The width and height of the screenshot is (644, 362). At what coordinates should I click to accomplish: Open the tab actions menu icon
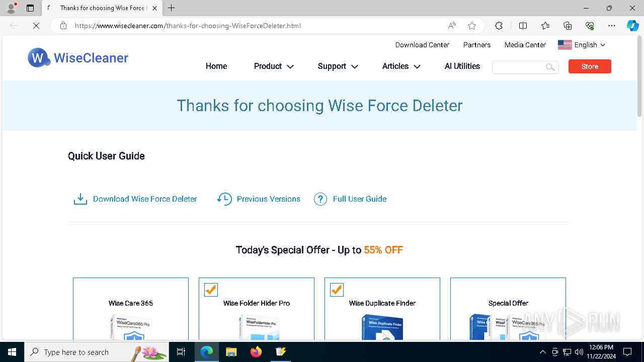tap(30, 8)
